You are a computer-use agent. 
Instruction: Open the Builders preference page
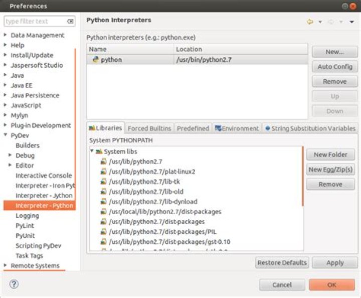click(x=28, y=145)
